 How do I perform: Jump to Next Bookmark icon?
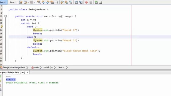66,2
